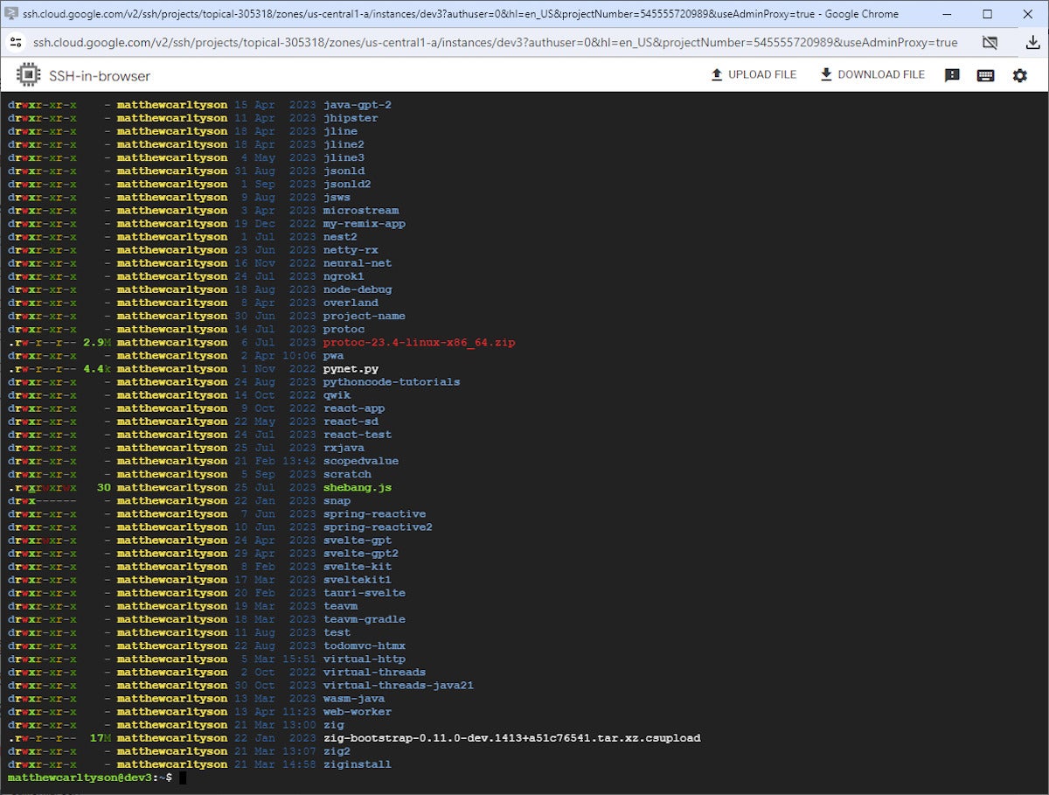
Task: Click the microstream directory name
Action: coord(361,211)
